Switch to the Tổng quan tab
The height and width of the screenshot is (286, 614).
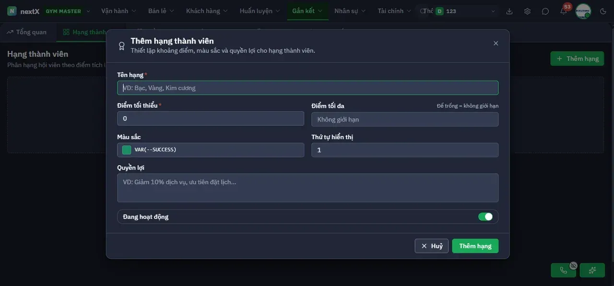27,32
